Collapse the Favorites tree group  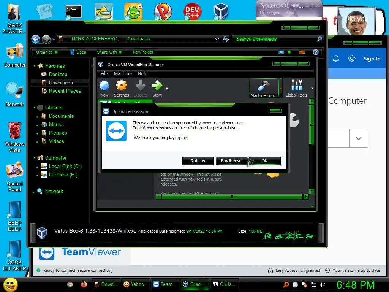pyautogui.click(x=35, y=66)
